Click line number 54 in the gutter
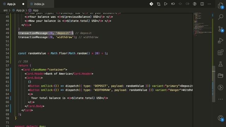This screenshot has height=127, width=226. pyautogui.click(x=7, y=53)
